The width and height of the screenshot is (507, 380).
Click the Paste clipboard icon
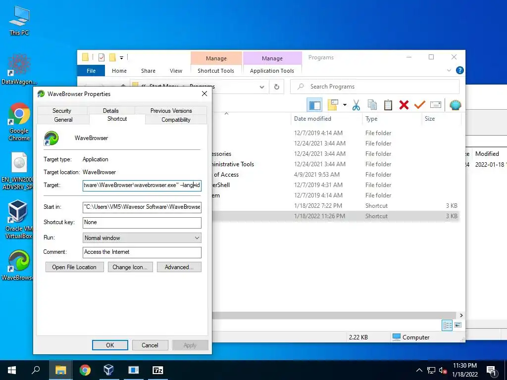(x=388, y=105)
